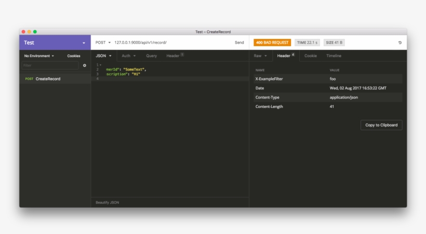Open the JSON body type dropdown
The height and width of the screenshot is (234, 426).
point(103,56)
